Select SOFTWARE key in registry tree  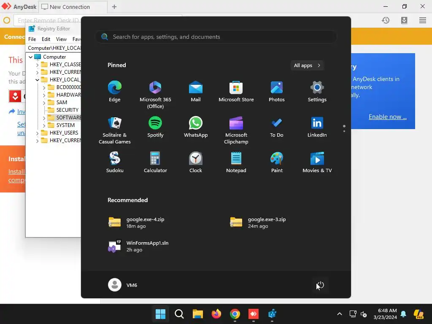tap(68, 118)
